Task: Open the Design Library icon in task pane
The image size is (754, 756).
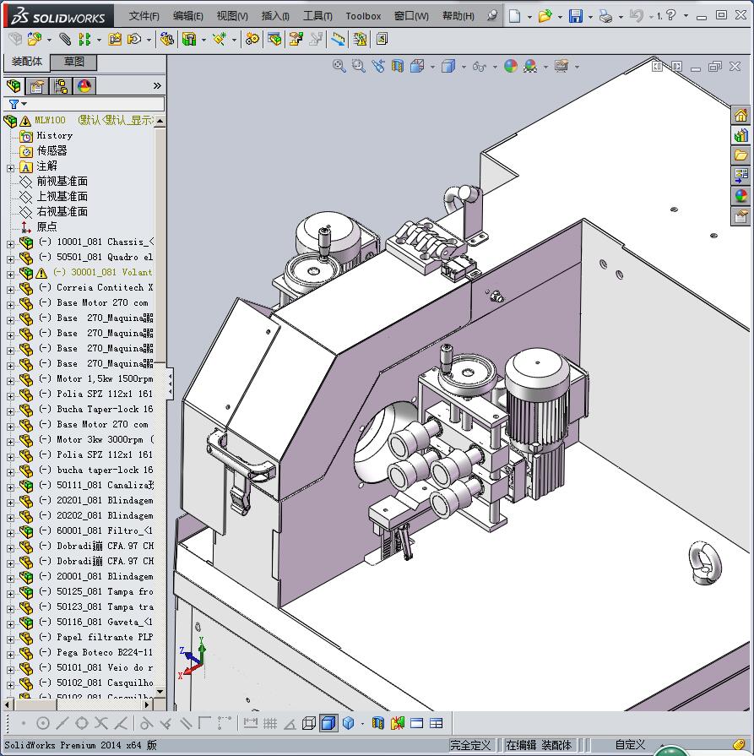Action: (x=741, y=135)
